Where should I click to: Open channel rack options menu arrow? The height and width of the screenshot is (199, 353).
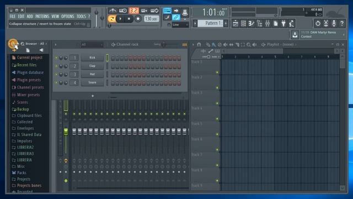tap(55, 45)
